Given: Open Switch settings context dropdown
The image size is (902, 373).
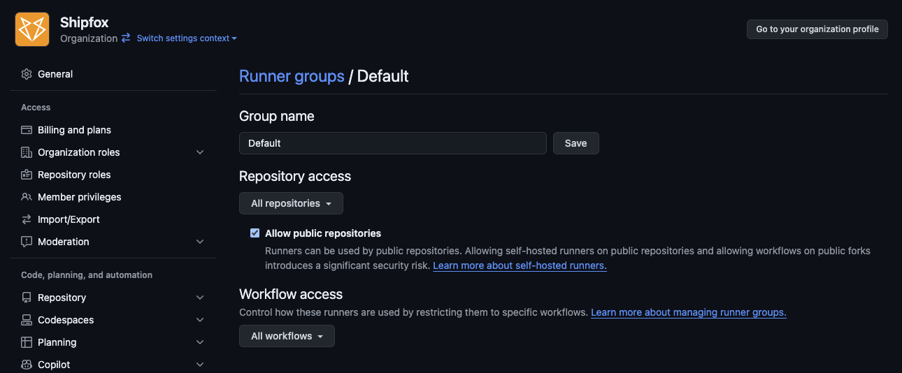Looking at the screenshot, I should (x=187, y=38).
